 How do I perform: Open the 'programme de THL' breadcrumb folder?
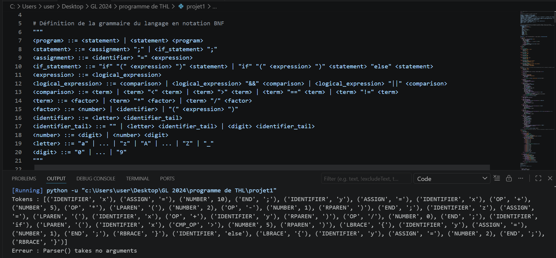[x=144, y=6]
